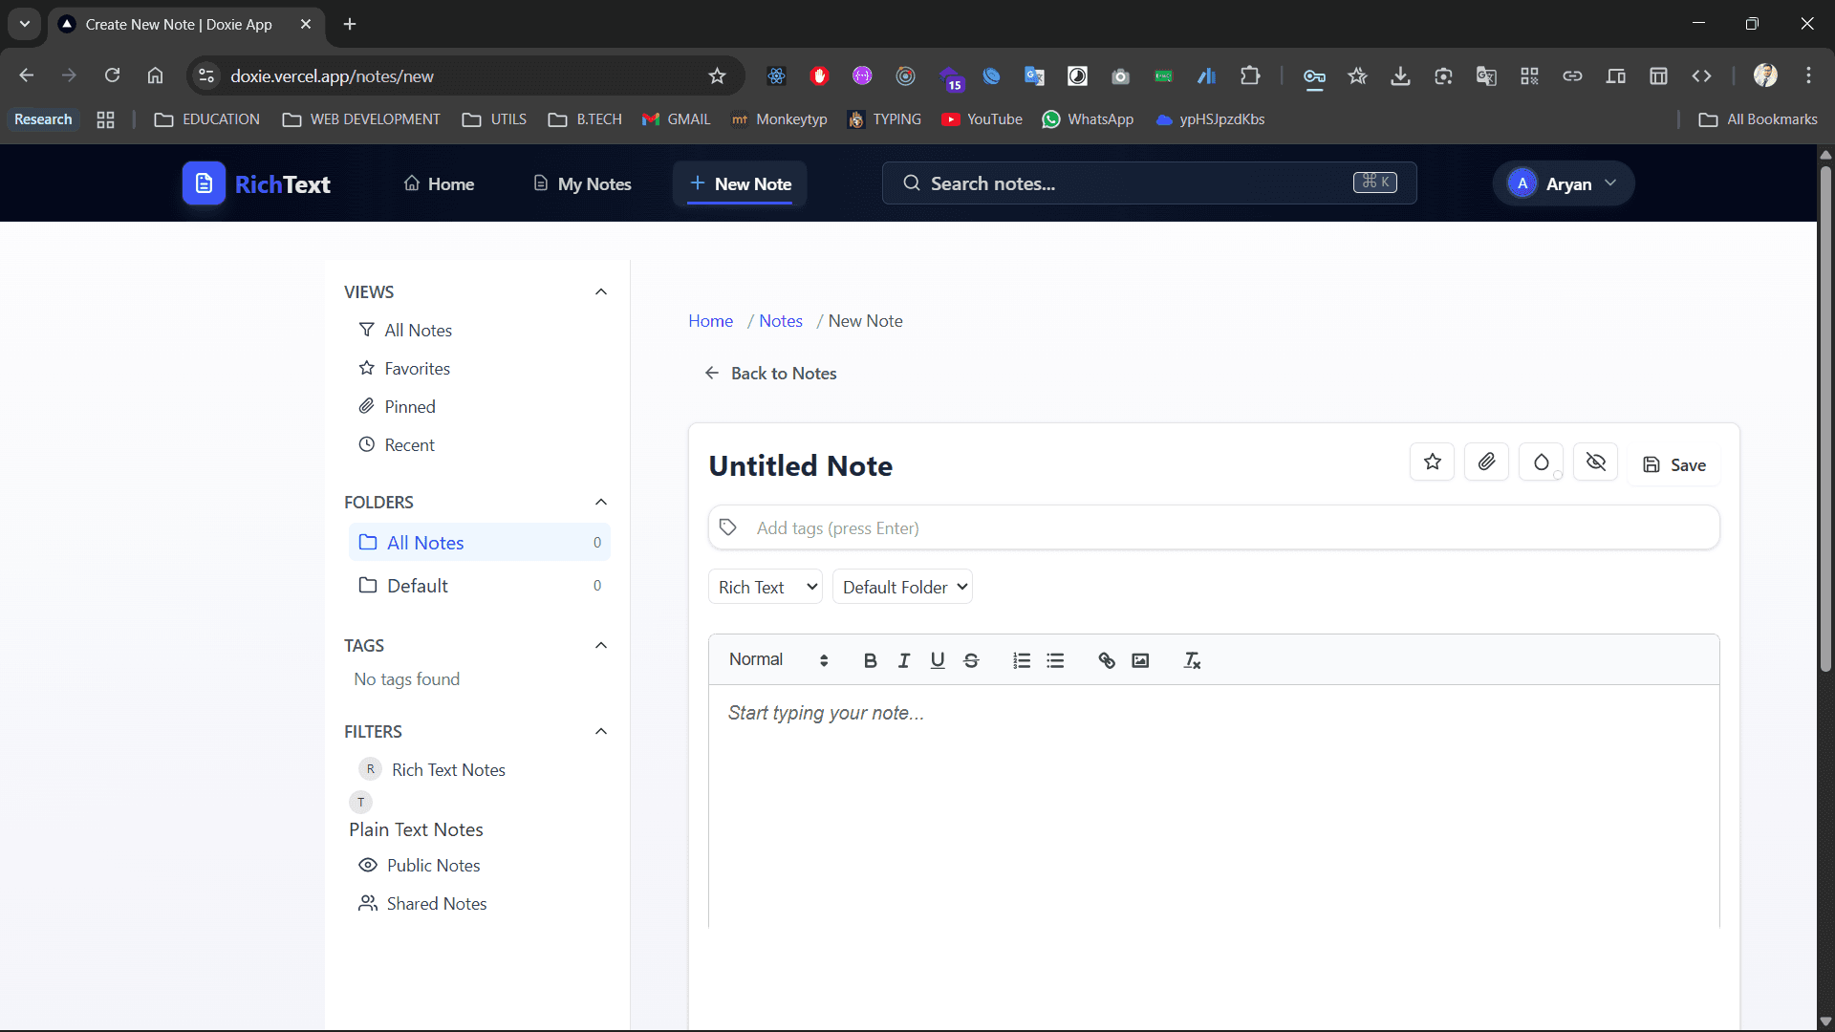
Task: Apply strikethrough formatting
Action: click(x=971, y=659)
